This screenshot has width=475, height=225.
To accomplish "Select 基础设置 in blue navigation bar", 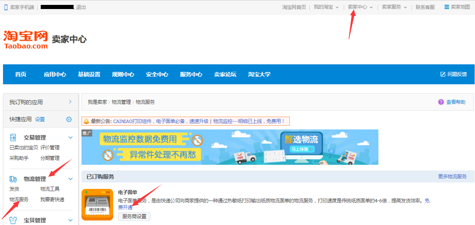I will point(89,74).
